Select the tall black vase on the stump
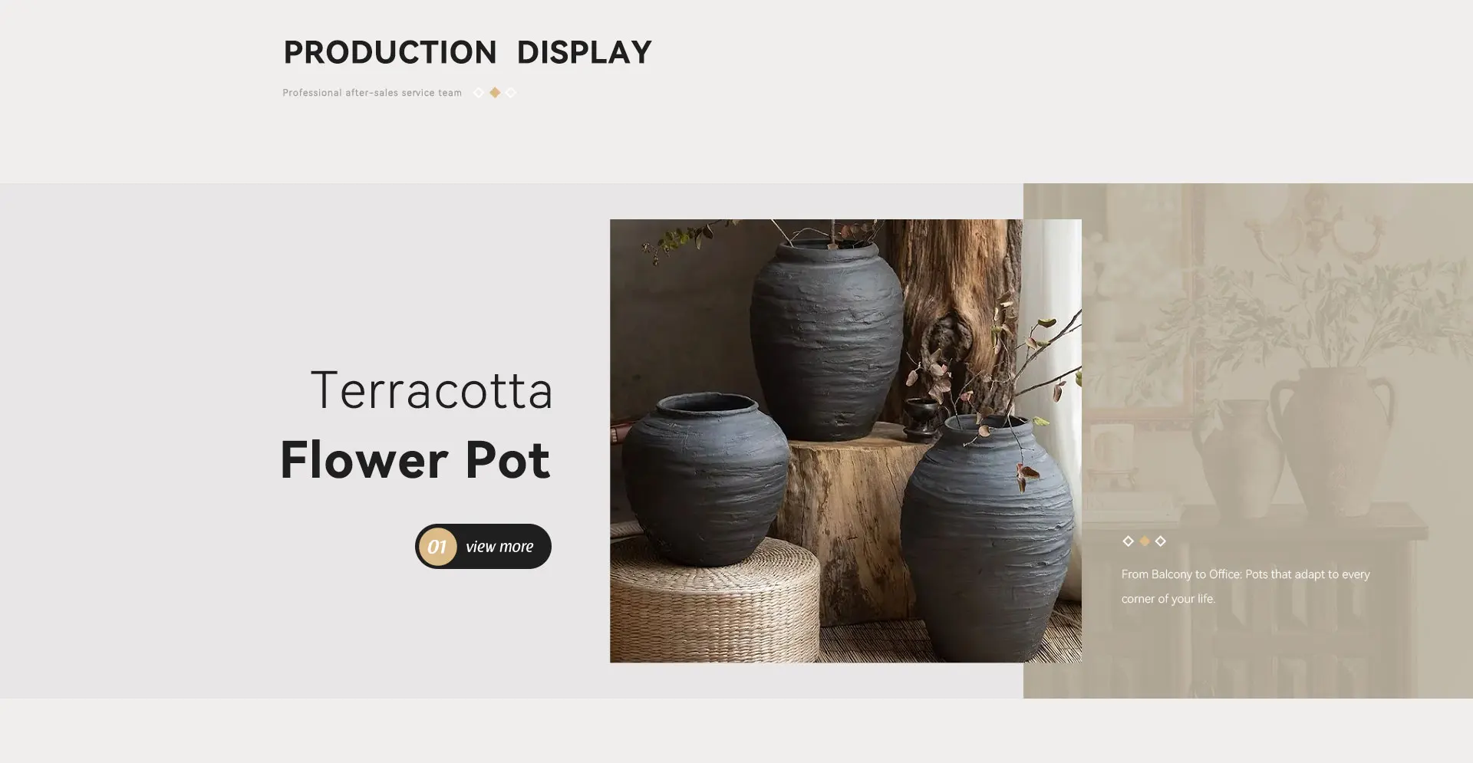Viewport: 1473px width, 763px height. [x=826, y=340]
